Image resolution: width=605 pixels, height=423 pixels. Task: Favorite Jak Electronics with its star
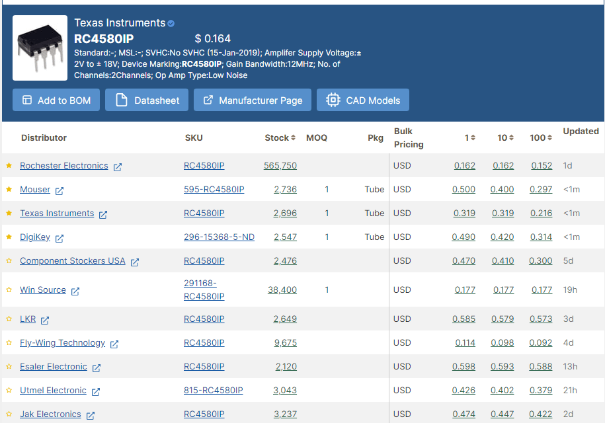(x=9, y=414)
